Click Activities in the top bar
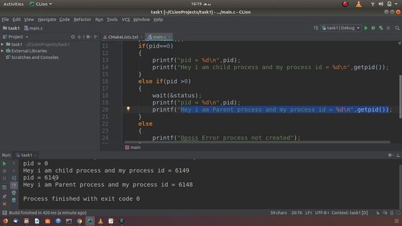 click(x=13, y=4)
